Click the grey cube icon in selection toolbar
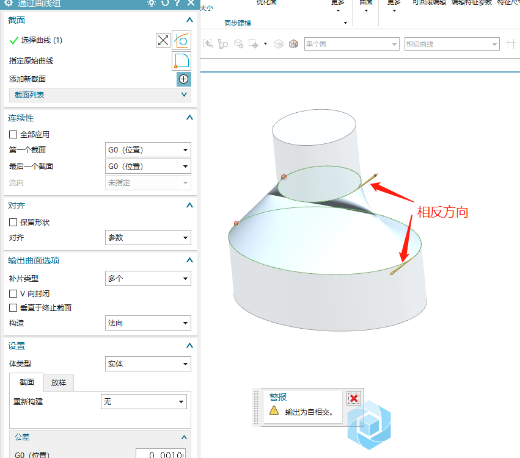The height and width of the screenshot is (458, 520). pyautogui.click(x=279, y=44)
